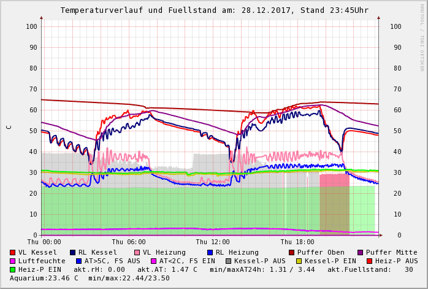This screenshot has width=428, height=289.
Task: Click the red VL Kessel legend swatch
Action: [13, 252]
